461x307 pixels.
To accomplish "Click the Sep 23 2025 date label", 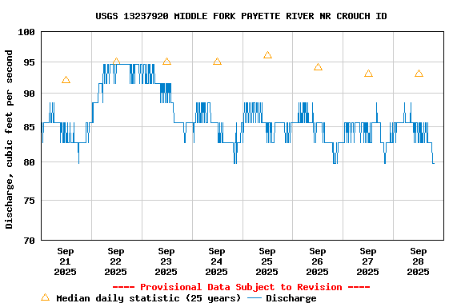I will pyautogui.click(x=166, y=261).
